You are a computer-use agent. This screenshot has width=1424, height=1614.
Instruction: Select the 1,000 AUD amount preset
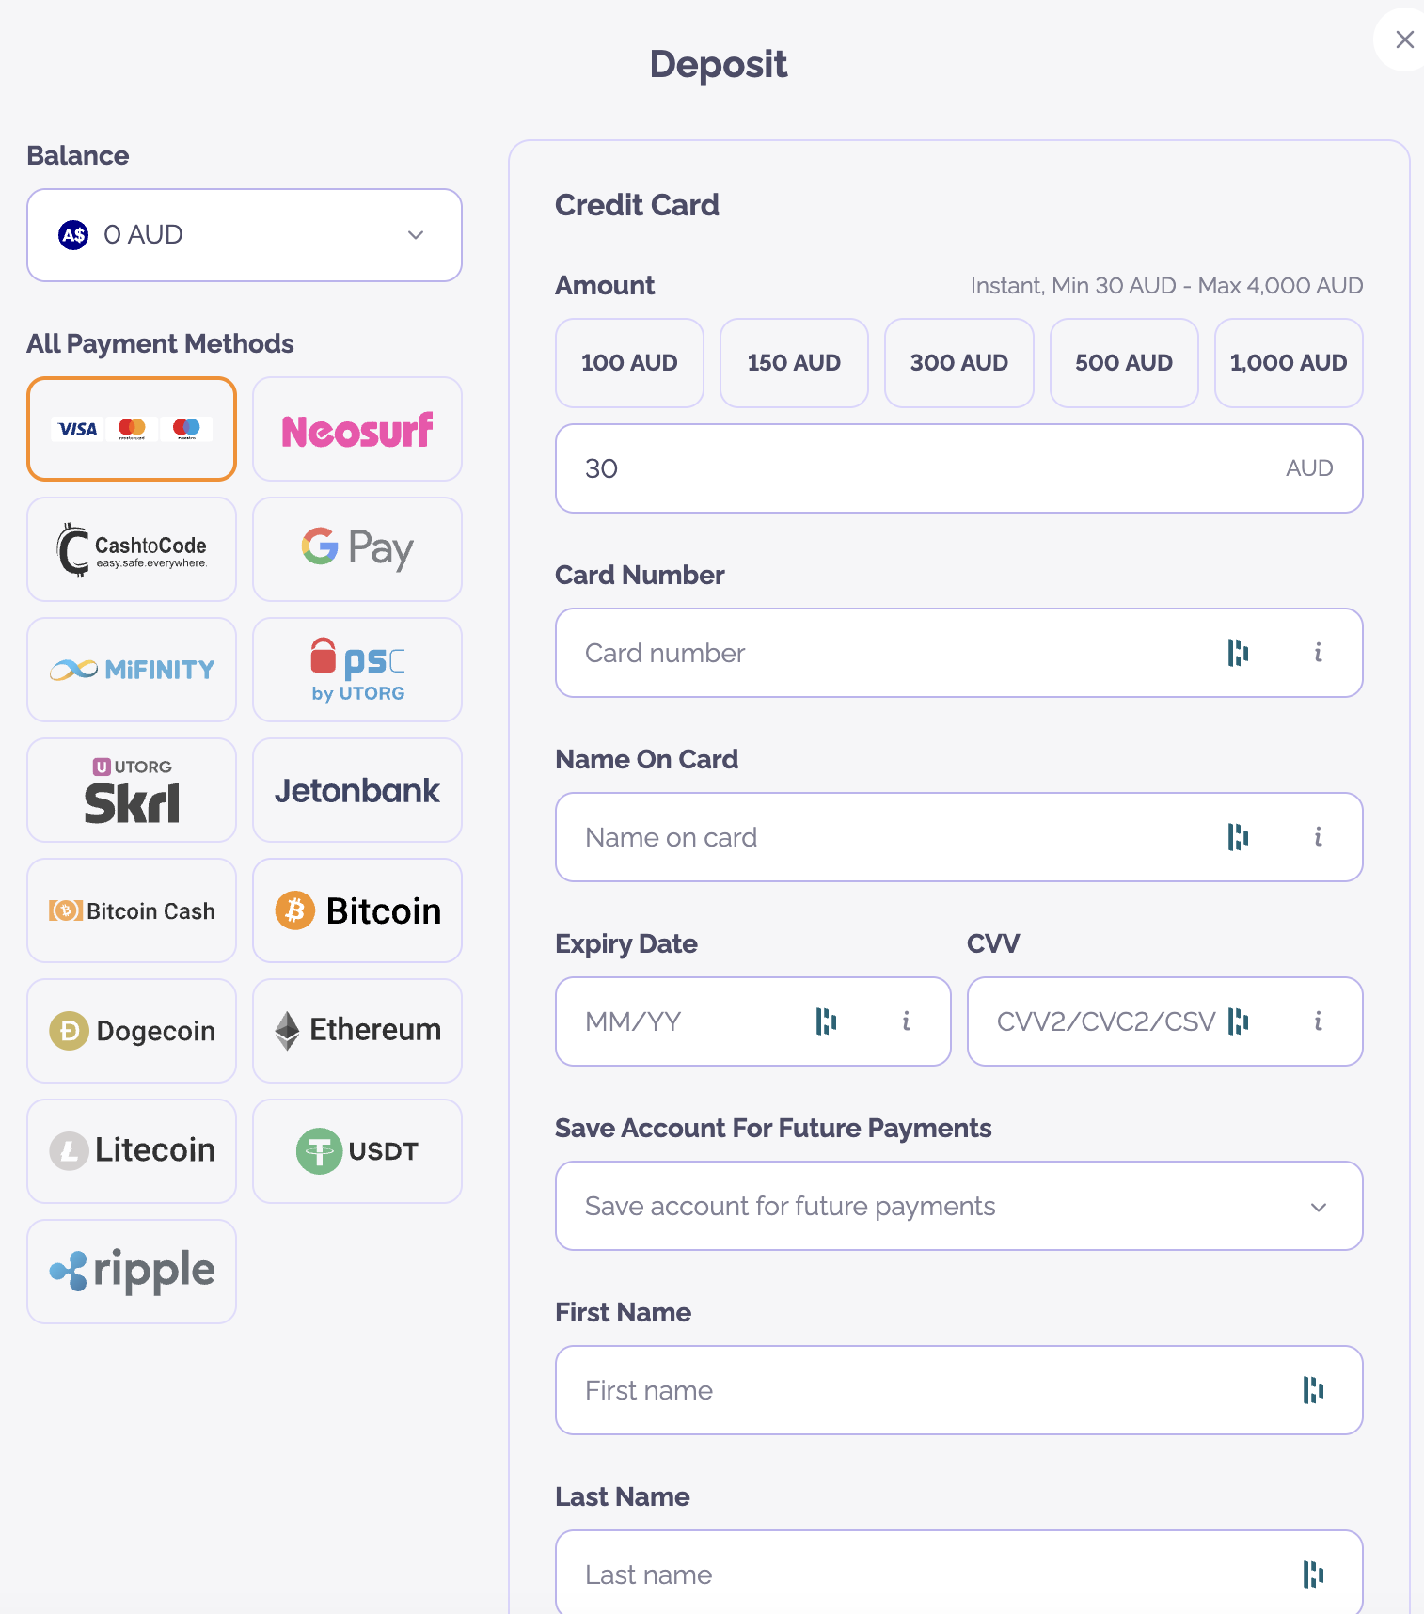point(1289,363)
